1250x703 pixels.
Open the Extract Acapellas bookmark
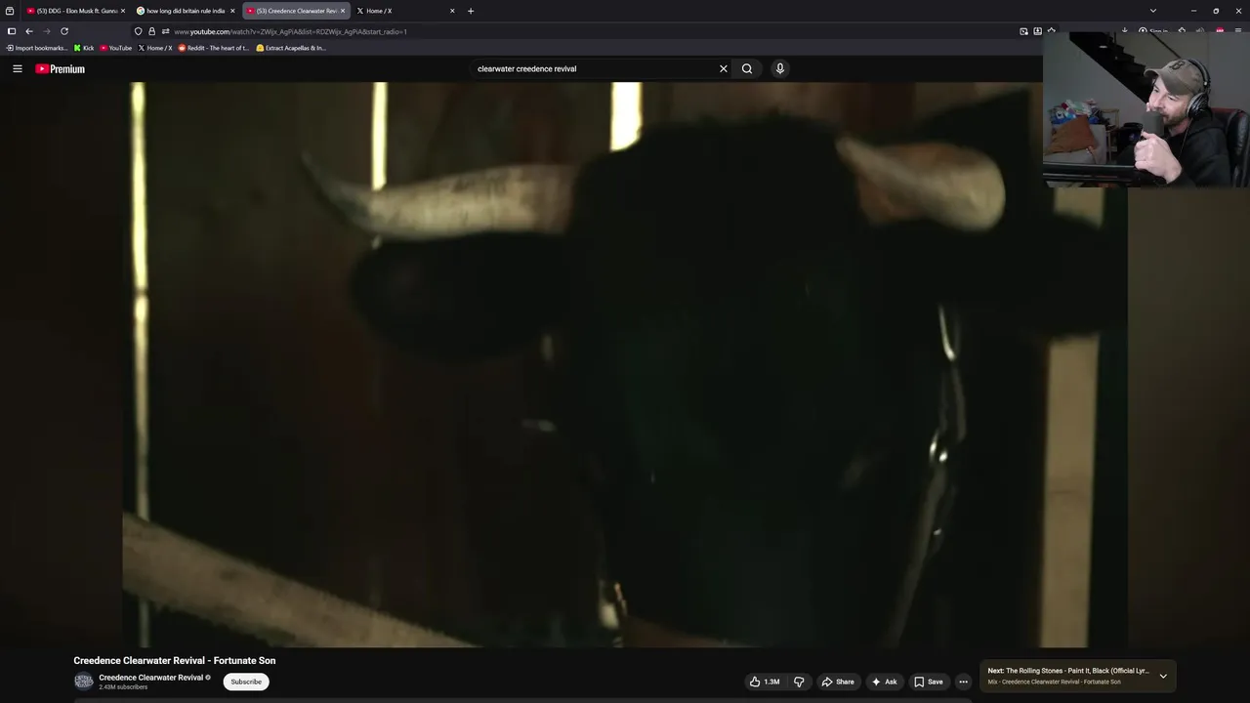click(291, 48)
